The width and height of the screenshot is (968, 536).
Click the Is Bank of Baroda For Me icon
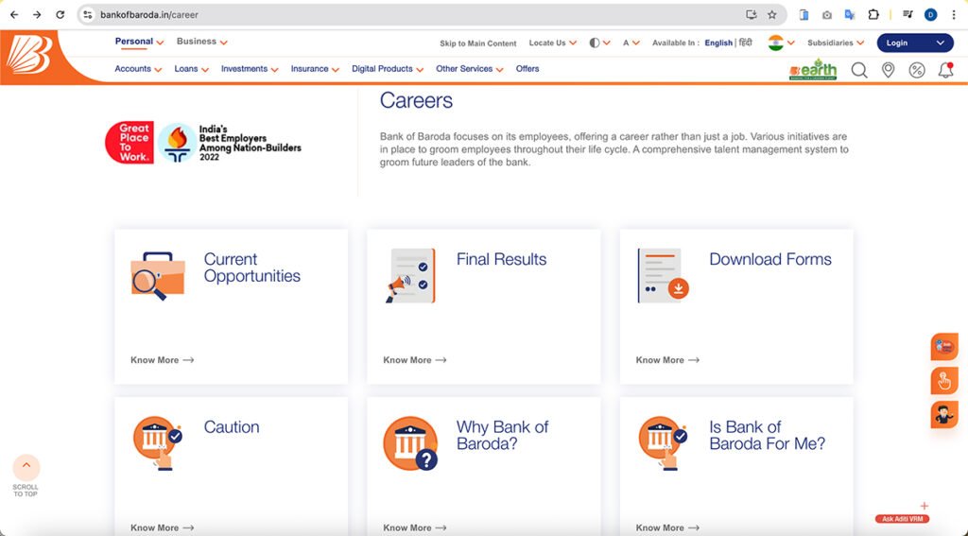663,442
